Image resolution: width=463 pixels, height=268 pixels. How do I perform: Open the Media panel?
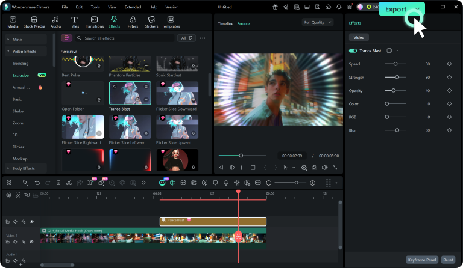[x=13, y=22]
